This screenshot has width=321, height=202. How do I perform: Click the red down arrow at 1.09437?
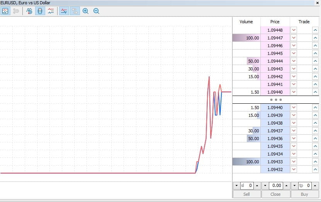click(294, 131)
